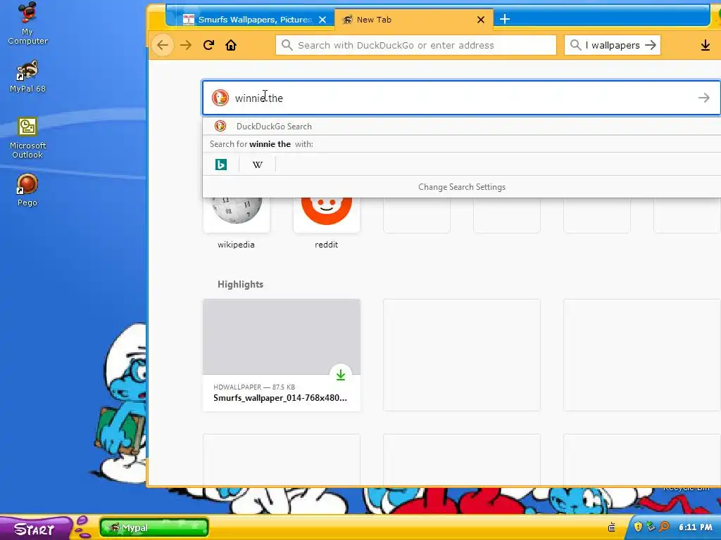The width and height of the screenshot is (721, 540).
Task: Click the magnifier in the address bar
Action: coord(287,45)
